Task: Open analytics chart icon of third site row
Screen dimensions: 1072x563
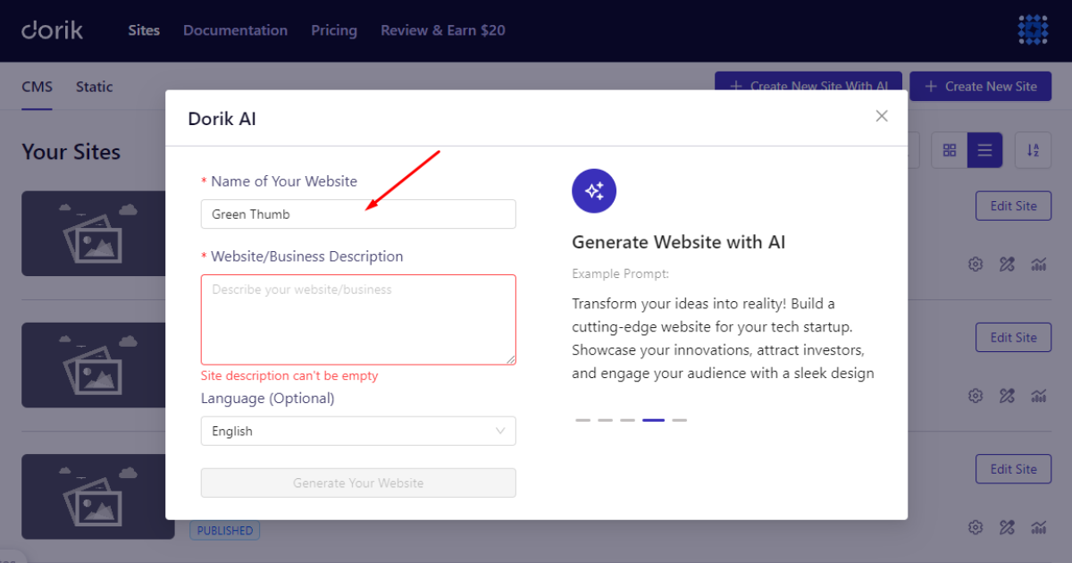Action: pyautogui.click(x=1038, y=526)
